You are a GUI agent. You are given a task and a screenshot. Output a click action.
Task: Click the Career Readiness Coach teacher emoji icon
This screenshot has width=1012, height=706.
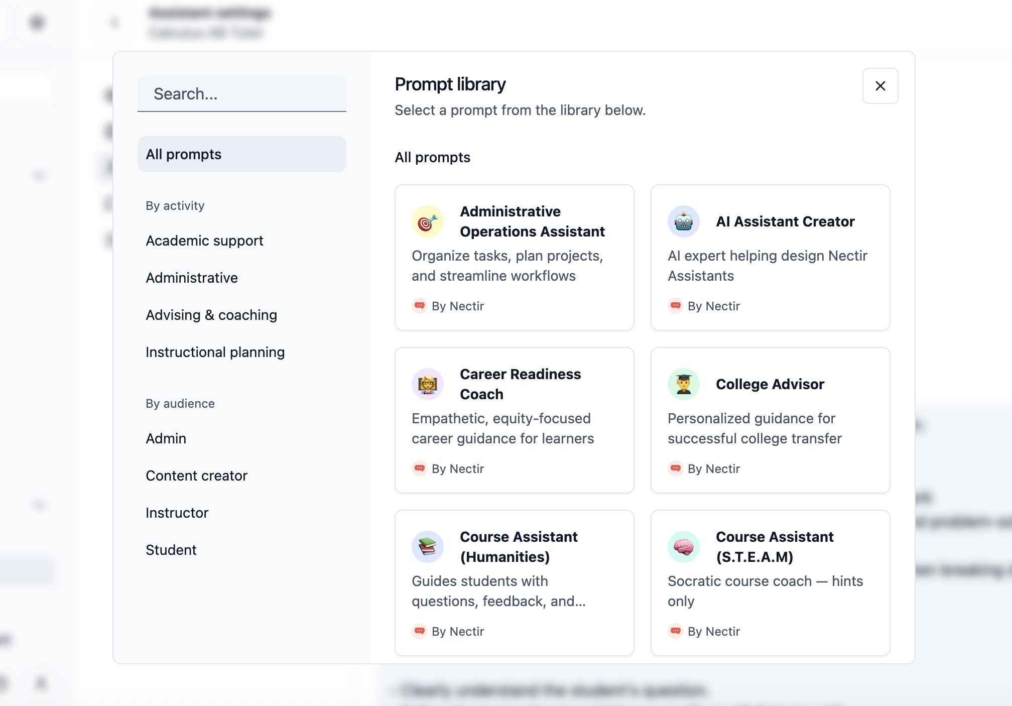point(427,384)
